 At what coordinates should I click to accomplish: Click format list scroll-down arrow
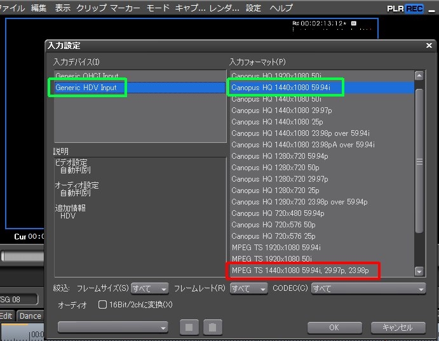[419, 271]
